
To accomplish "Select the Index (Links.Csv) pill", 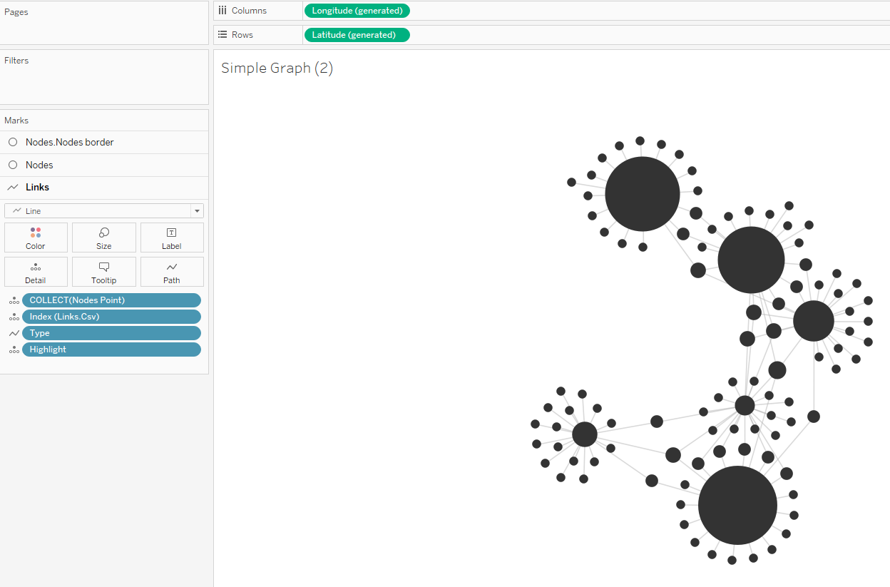I will tap(111, 317).
